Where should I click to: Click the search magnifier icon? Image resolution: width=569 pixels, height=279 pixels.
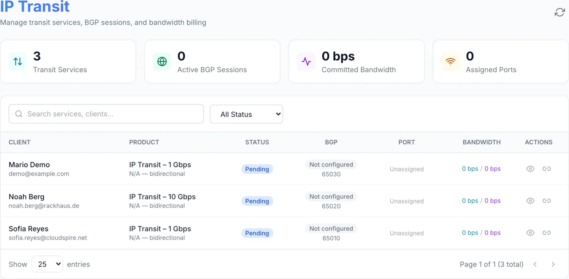point(19,114)
